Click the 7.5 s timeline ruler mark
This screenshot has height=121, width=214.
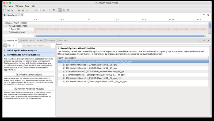coord(116,19)
